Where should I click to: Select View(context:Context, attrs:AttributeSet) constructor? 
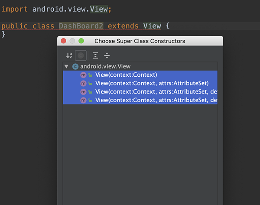pyautogui.click(x=140, y=83)
